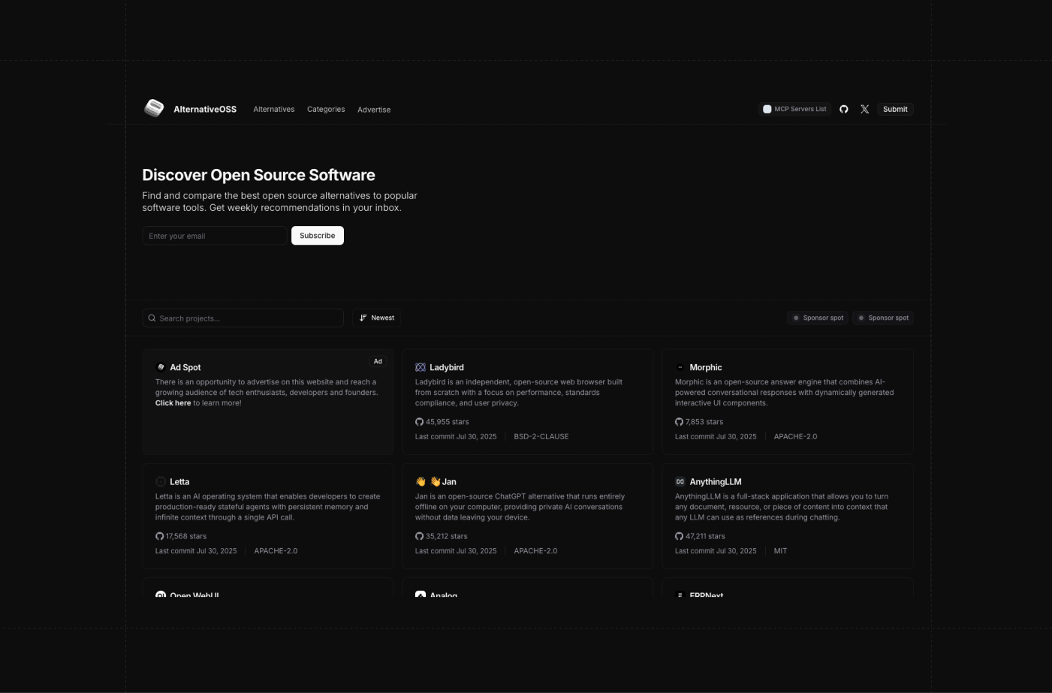Viewport: 1052px width, 693px height.
Task: Click '35,212 stars' text
Action: pyautogui.click(x=447, y=536)
